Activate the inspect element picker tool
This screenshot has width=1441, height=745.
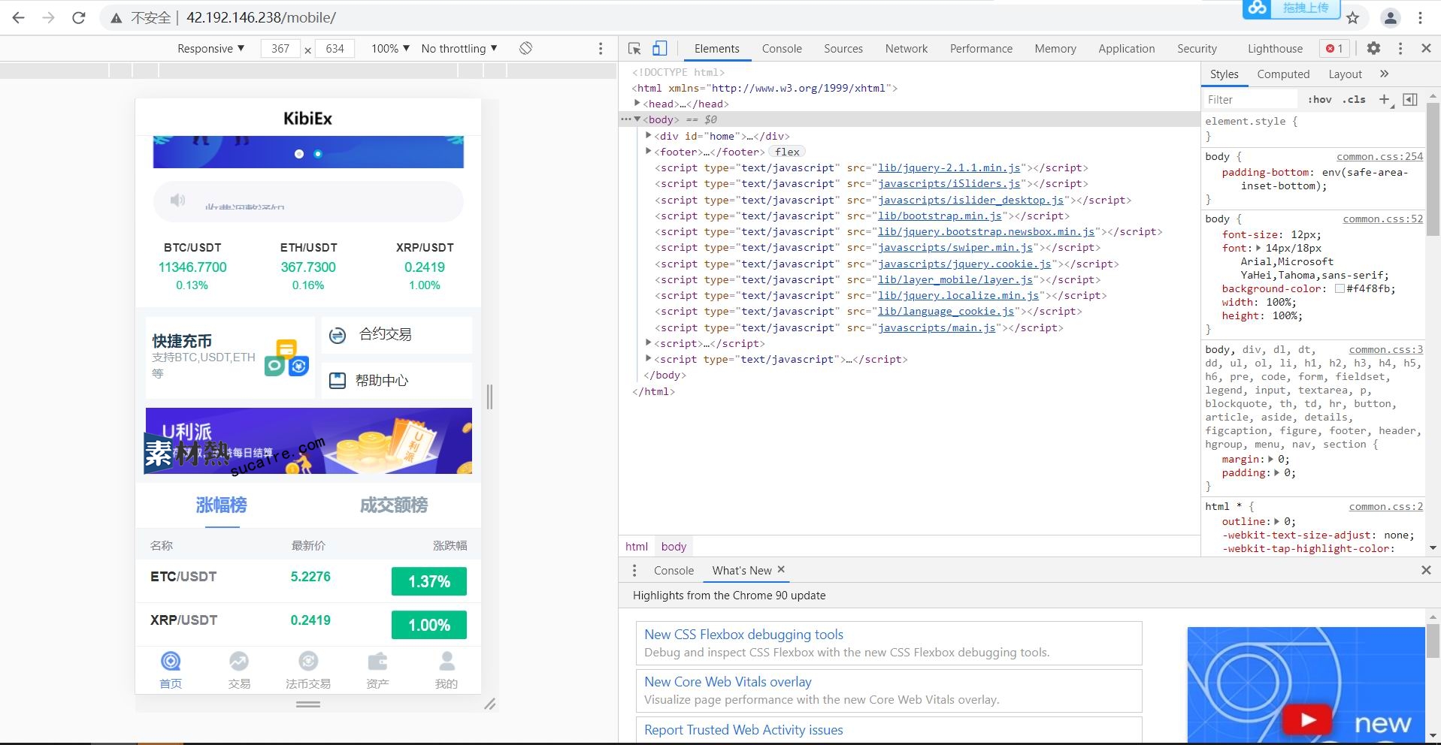coord(634,48)
